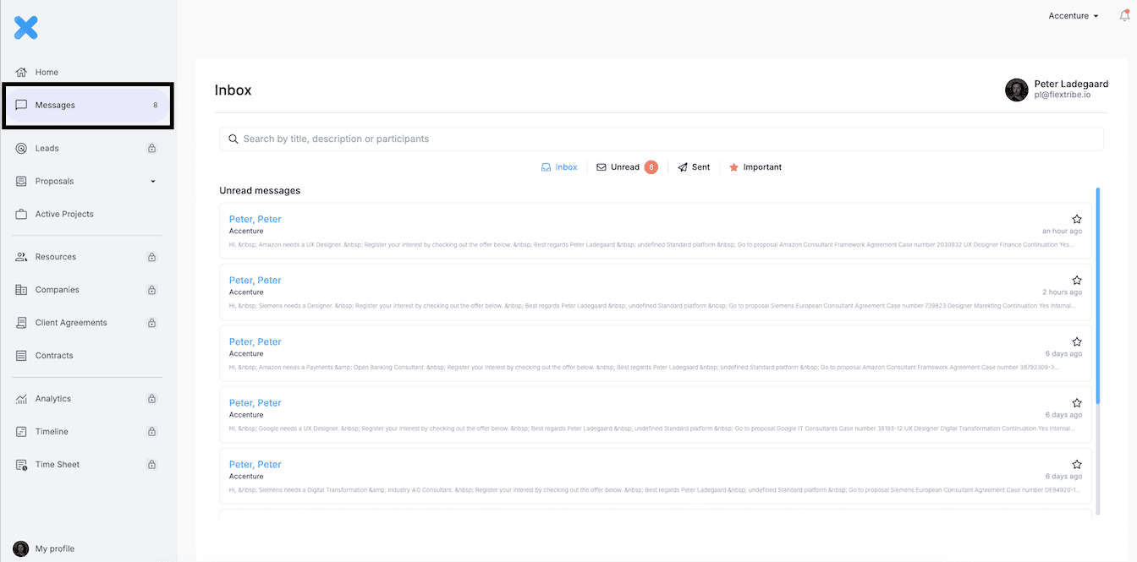Click the pl@flextribe.io email address

click(1063, 95)
